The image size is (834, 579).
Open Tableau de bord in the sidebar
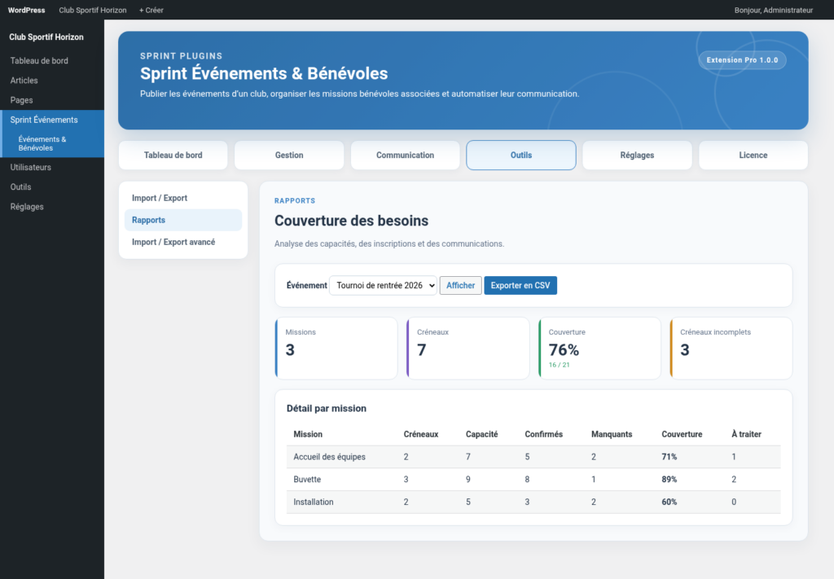[52, 60]
